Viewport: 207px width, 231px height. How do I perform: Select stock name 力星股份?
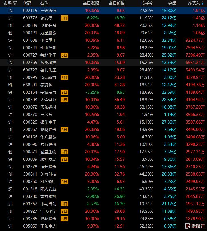click(x=48, y=33)
